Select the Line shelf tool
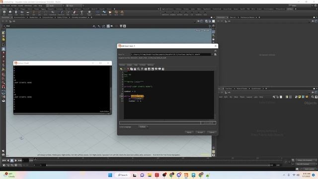This screenshot has width=318, height=179. click(x=40, y=13)
